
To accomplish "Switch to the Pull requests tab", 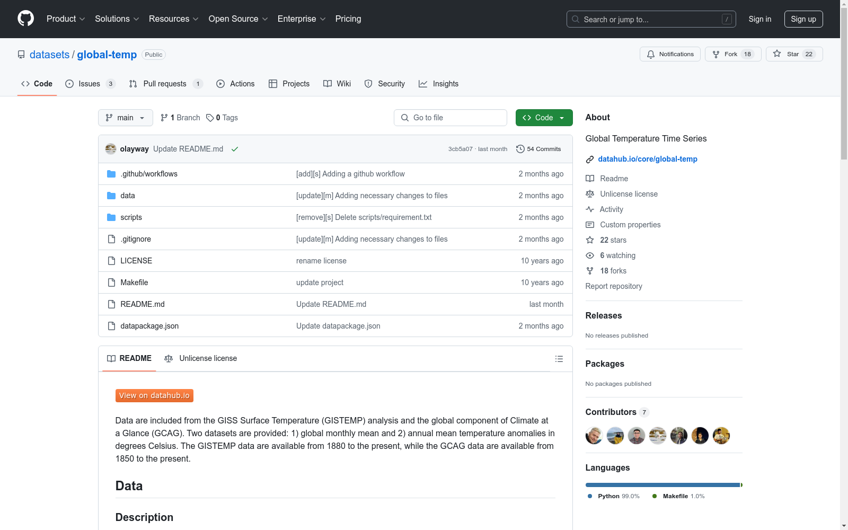I will [x=166, y=84].
